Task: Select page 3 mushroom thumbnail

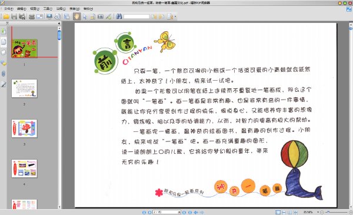Action: pyautogui.click(x=24, y=128)
